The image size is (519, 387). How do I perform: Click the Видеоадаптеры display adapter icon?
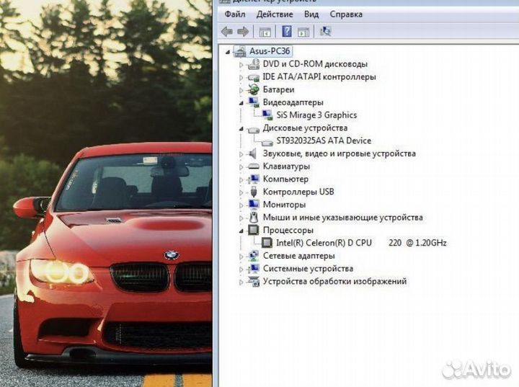tap(254, 102)
